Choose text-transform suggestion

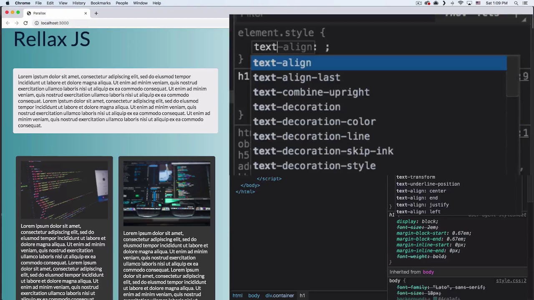point(416,177)
